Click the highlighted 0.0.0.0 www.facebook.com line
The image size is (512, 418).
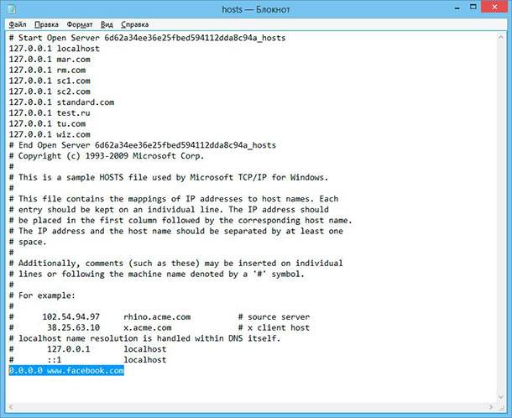pos(66,371)
